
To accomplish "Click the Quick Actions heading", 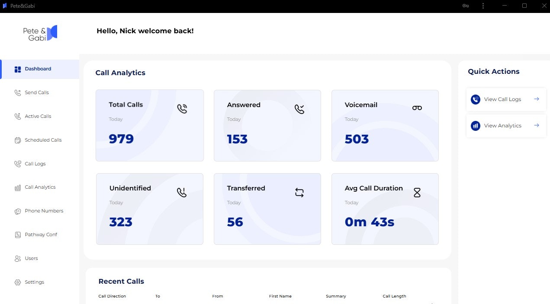I will tap(494, 72).
